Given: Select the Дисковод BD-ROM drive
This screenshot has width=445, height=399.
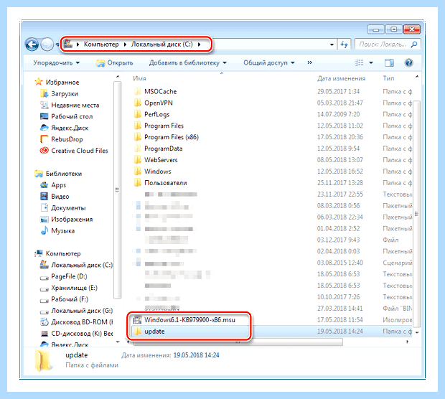Looking at the screenshot, I should (x=76, y=322).
